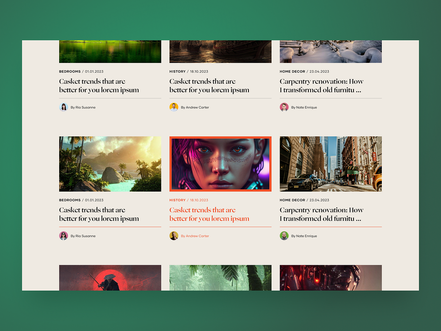Select BEDROOMS category above tropical article title

70,200
